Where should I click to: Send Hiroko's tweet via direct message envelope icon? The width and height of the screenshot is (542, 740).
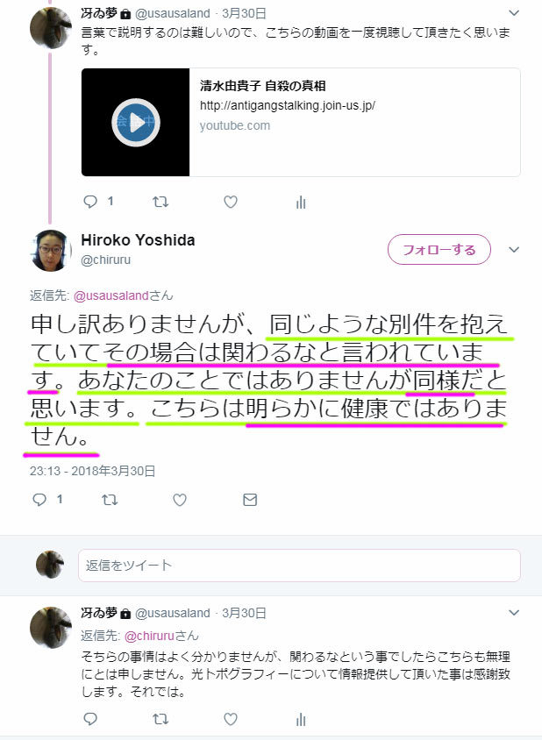click(250, 499)
